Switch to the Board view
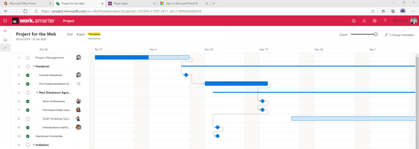The image size is (419, 149). tap(80, 34)
